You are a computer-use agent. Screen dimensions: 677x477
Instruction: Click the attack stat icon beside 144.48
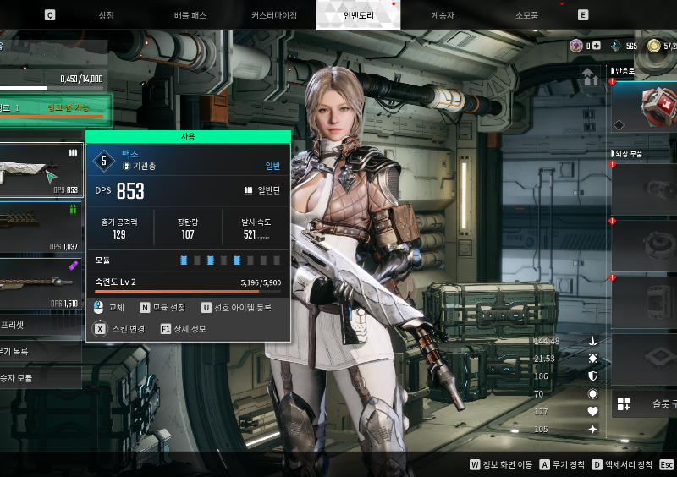[593, 341]
